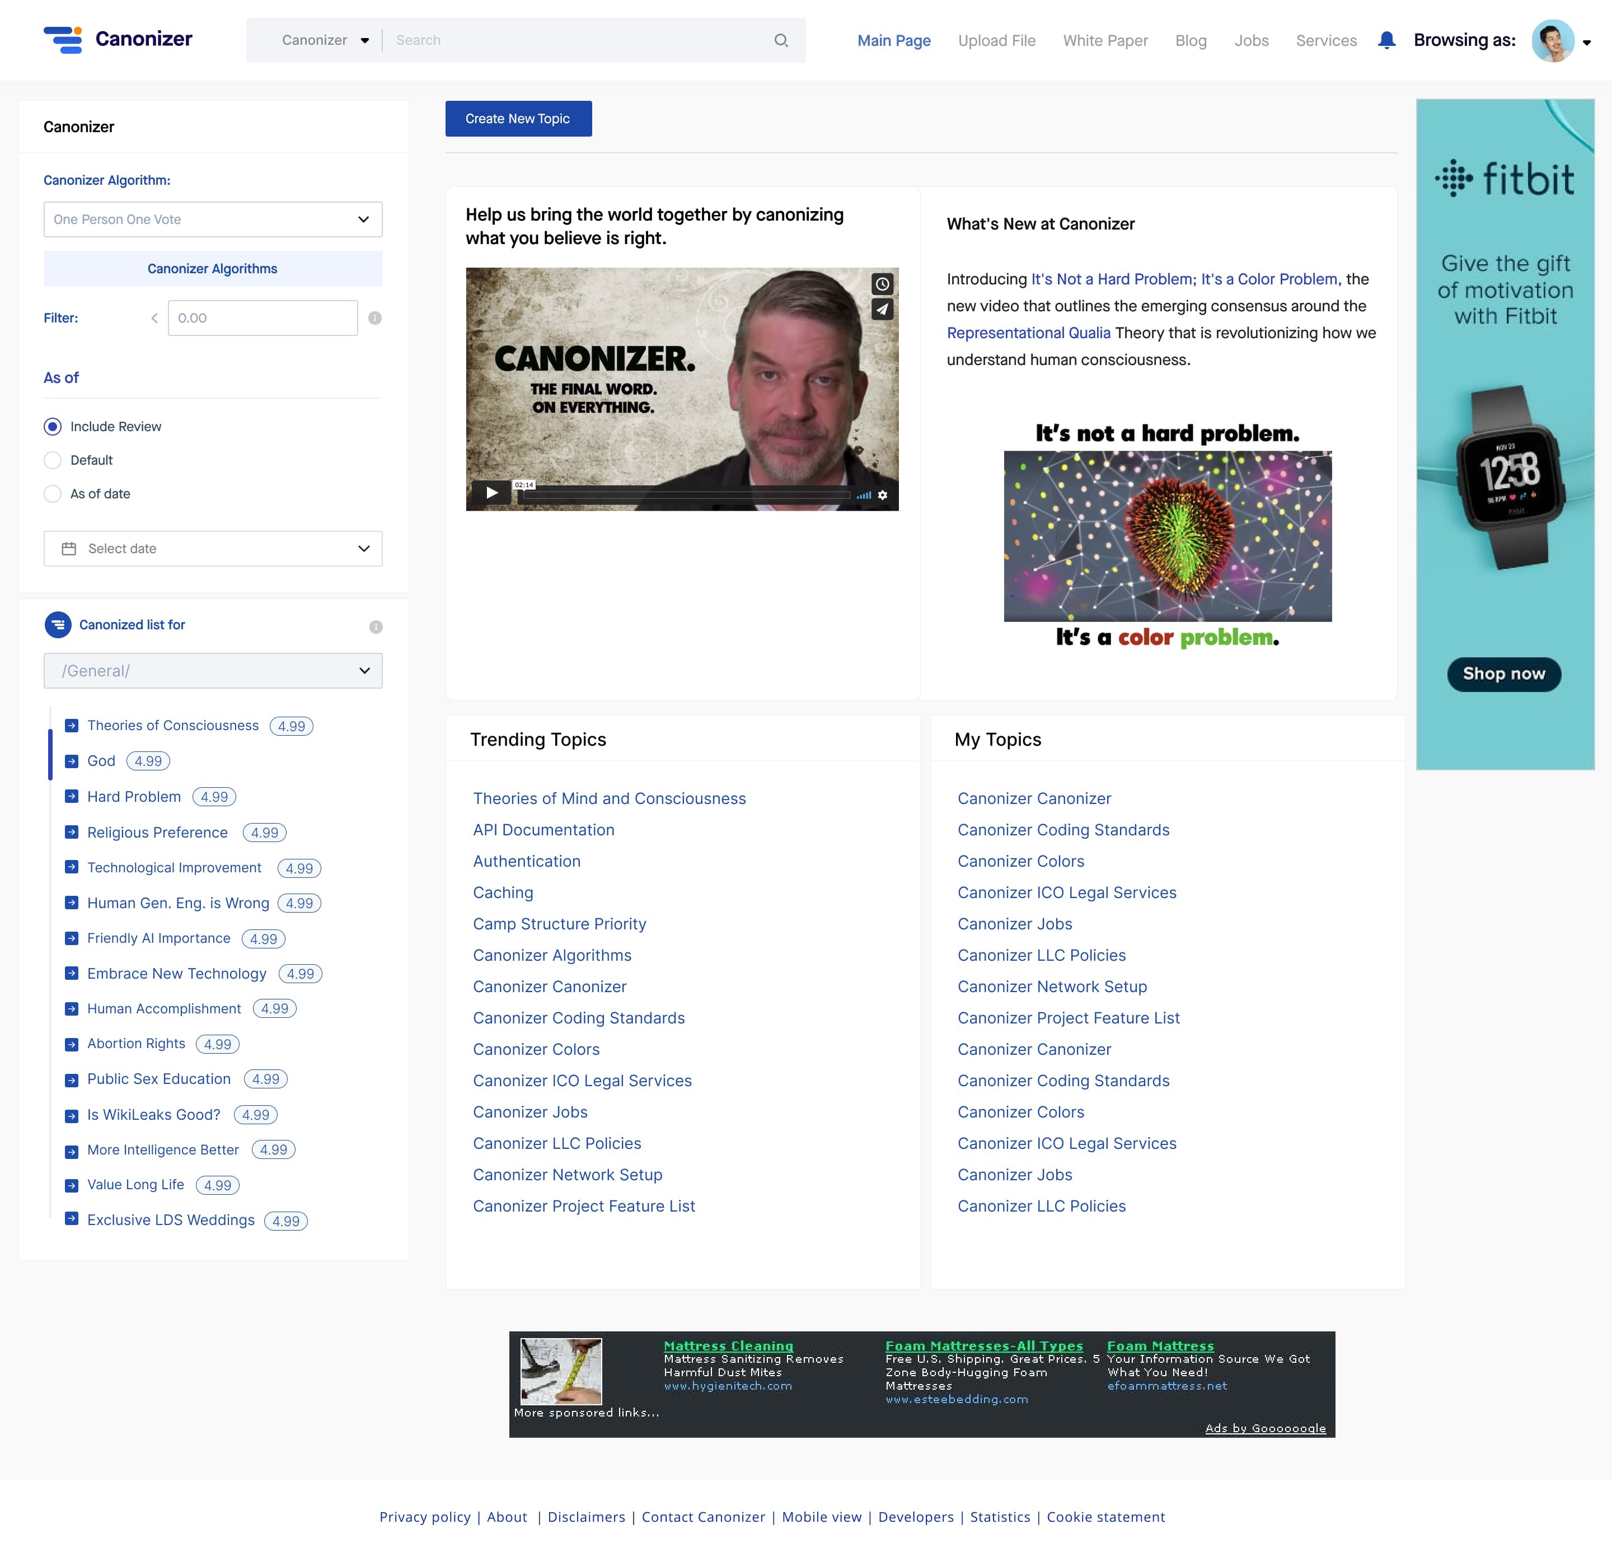Click the round Canonized list icon
This screenshot has height=1552, width=1612.
[58, 625]
